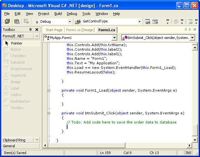The height and width of the screenshot is (157, 200).
Task: Open Properties Window toolbar icon
Action: tap(155, 22)
